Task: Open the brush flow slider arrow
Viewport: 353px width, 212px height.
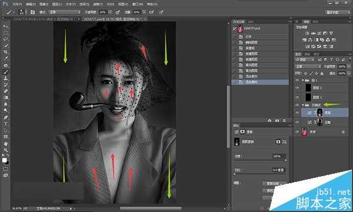Action: [144, 12]
